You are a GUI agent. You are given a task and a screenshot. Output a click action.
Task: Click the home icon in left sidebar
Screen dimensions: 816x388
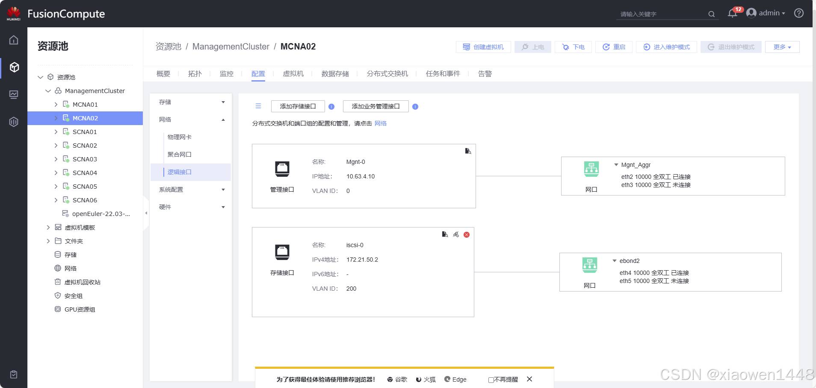(14, 40)
